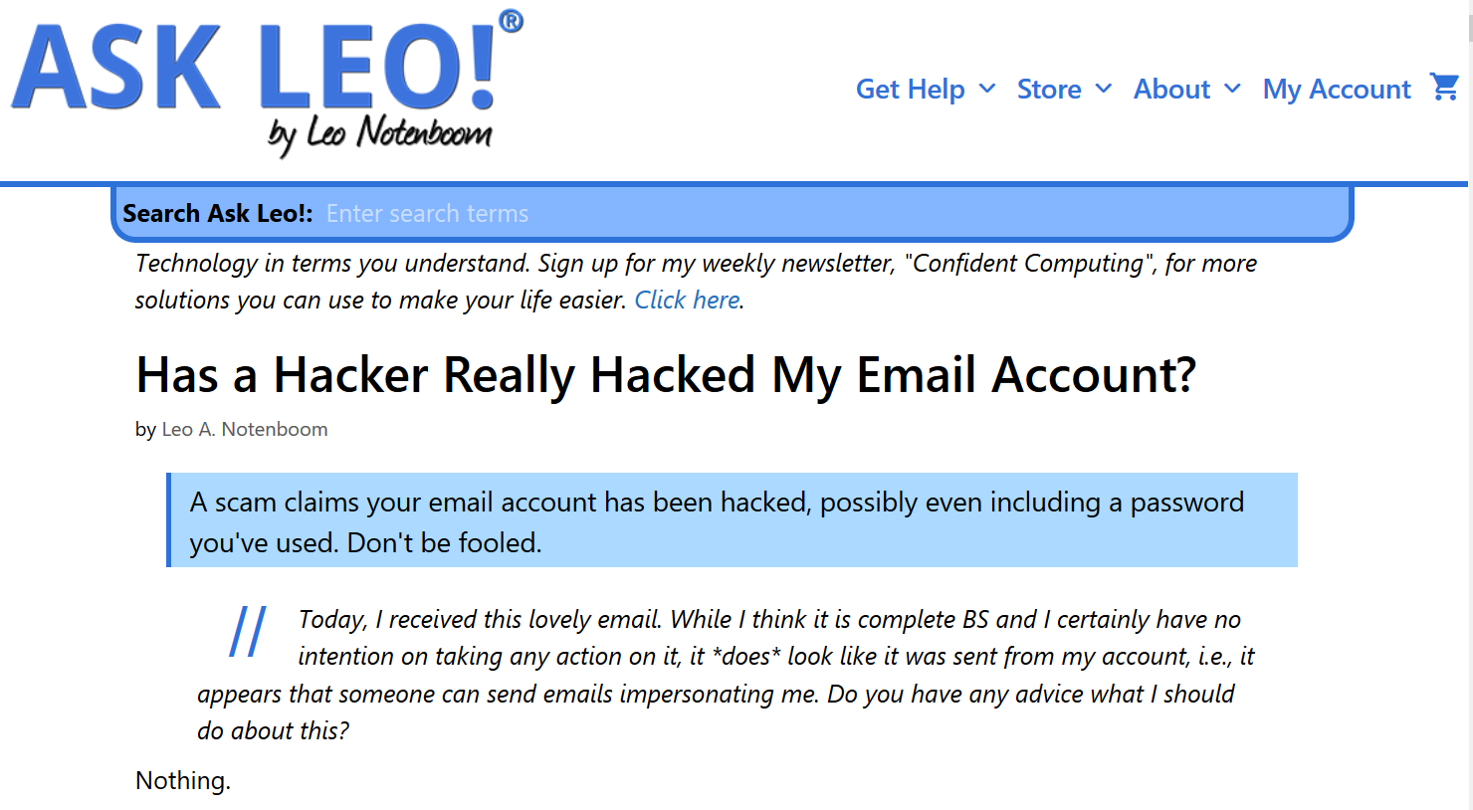Click the blue double-slash quote mark
The image size is (1473, 810).
[247, 632]
